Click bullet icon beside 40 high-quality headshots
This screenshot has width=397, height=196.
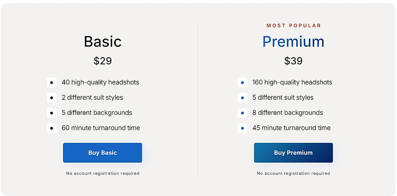click(52, 83)
